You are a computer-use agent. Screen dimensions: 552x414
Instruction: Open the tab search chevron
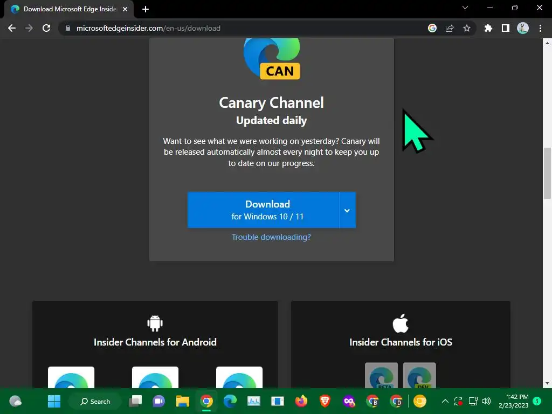[x=465, y=8]
